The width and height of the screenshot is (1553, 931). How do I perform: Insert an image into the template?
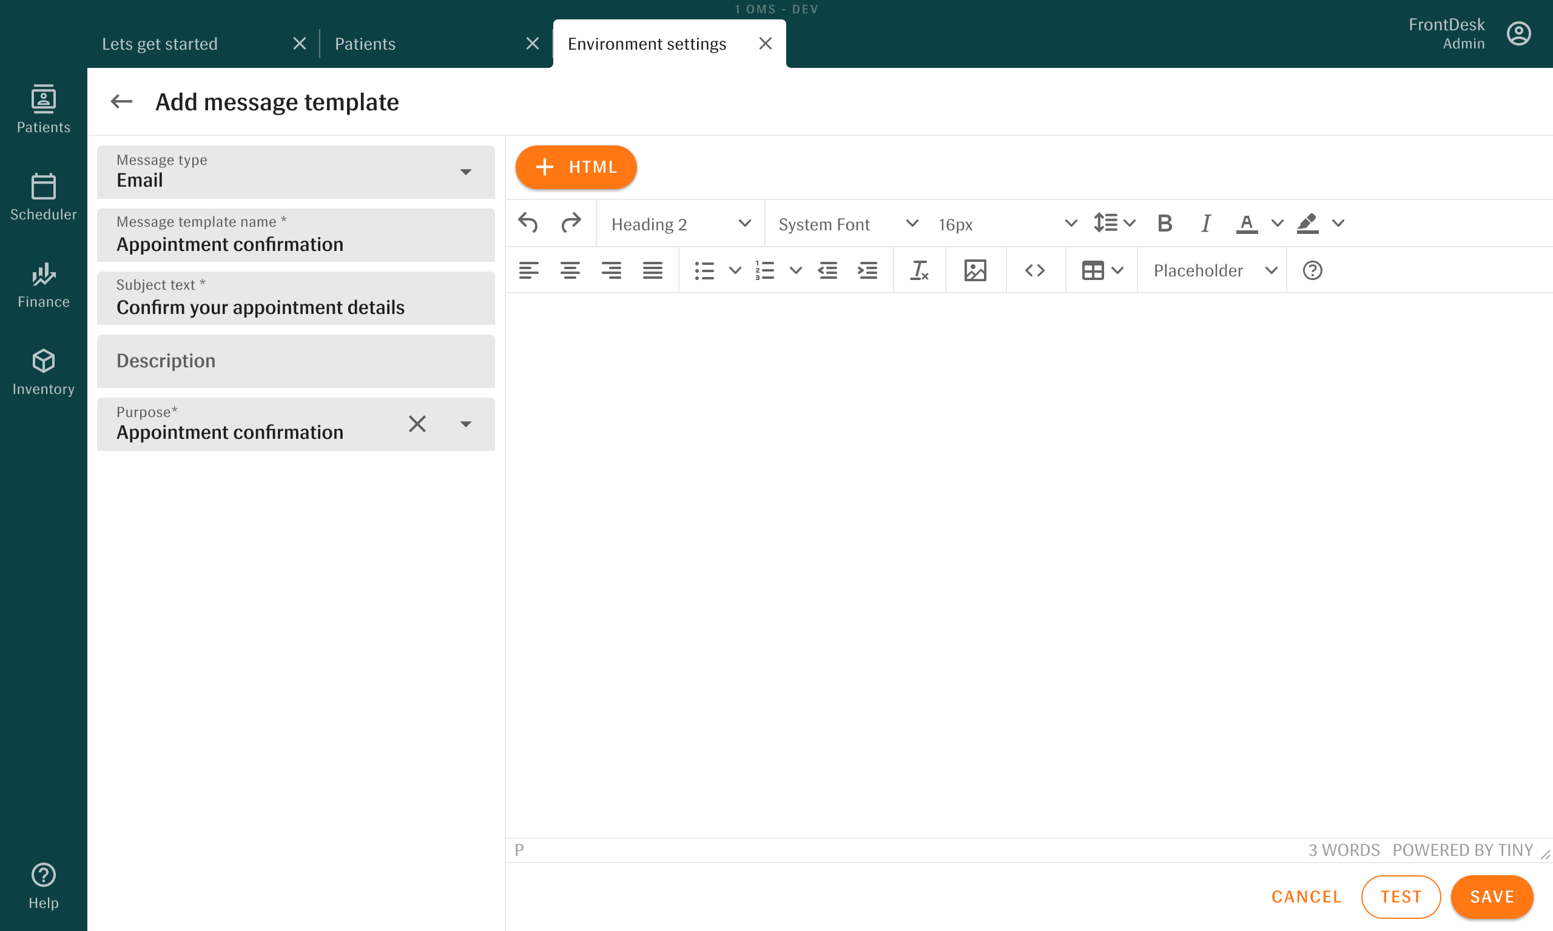click(975, 270)
